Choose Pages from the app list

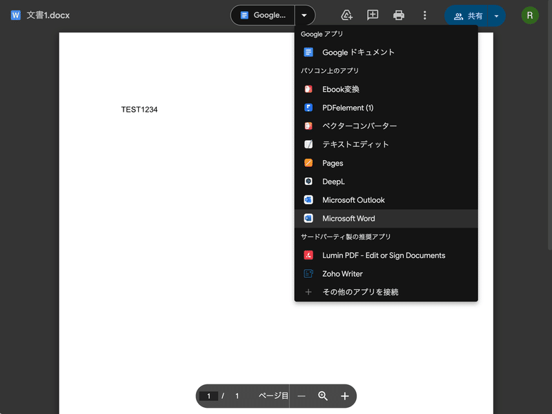386,163
